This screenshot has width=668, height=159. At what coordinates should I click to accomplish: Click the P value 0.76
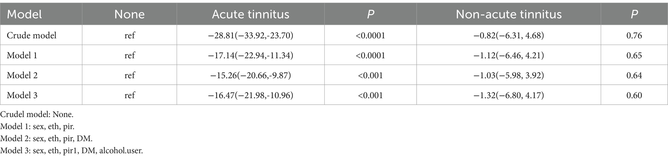pyautogui.click(x=634, y=35)
